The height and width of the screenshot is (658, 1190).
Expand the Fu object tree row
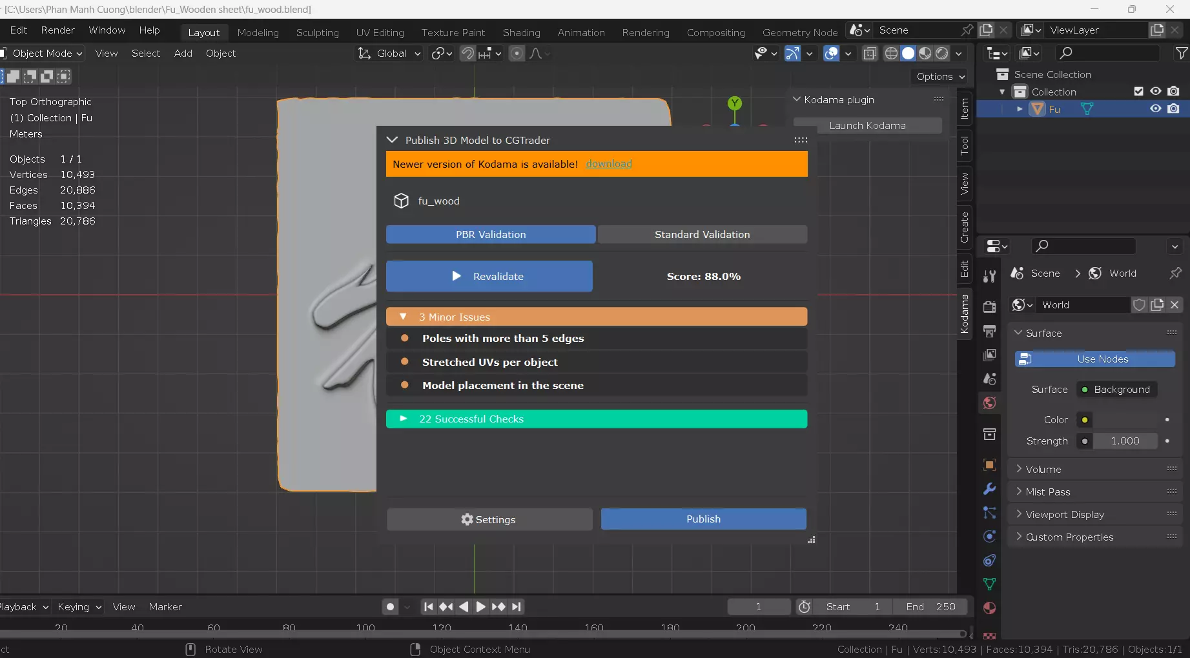click(x=1020, y=109)
